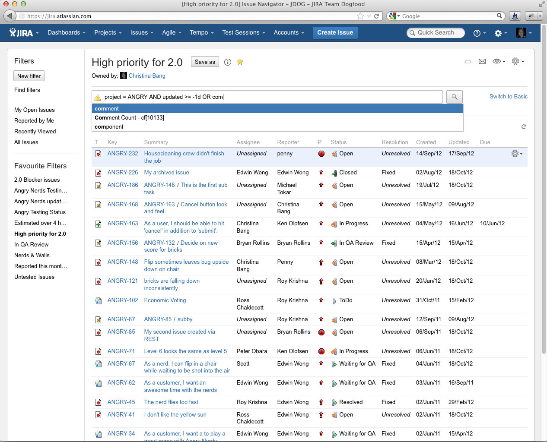Email the search results via envelope icon

482,62
